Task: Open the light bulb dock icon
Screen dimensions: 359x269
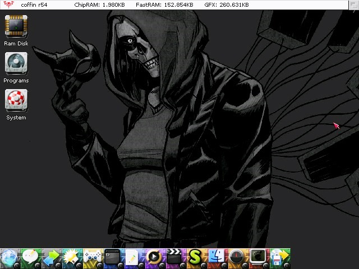Action: pyautogui.click(x=72, y=258)
